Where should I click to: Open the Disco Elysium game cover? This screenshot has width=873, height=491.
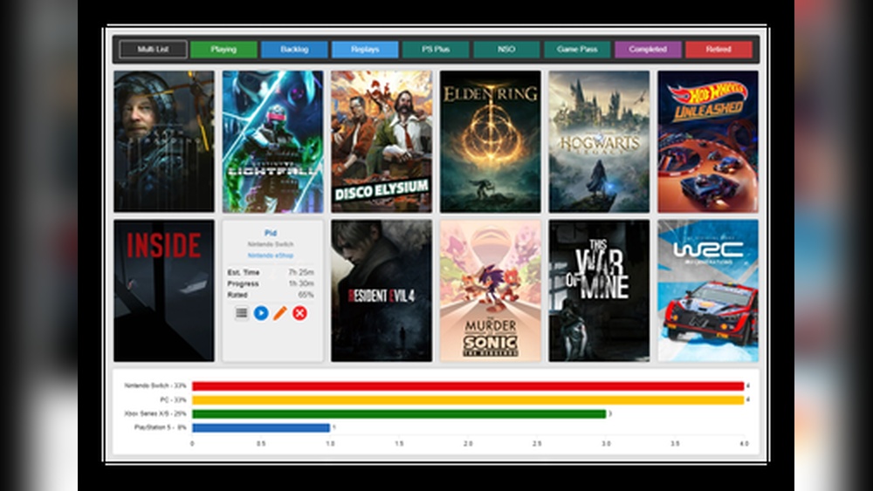tap(382, 141)
